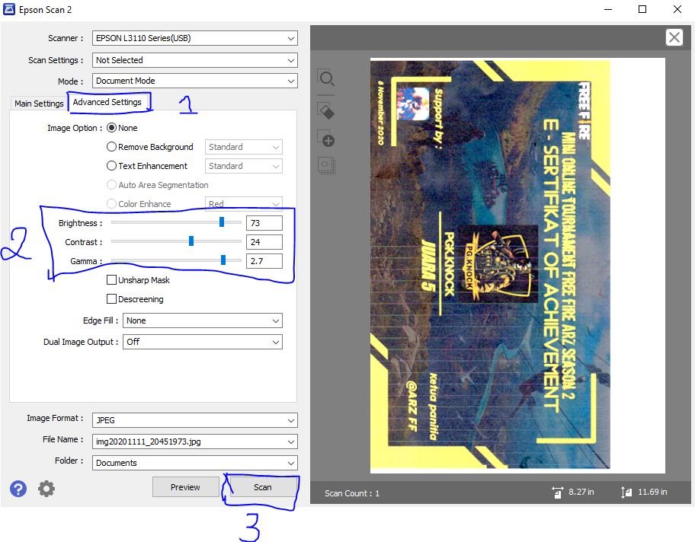The height and width of the screenshot is (542, 695).
Task: Switch to the Advanced Settings tab
Action: [107, 102]
